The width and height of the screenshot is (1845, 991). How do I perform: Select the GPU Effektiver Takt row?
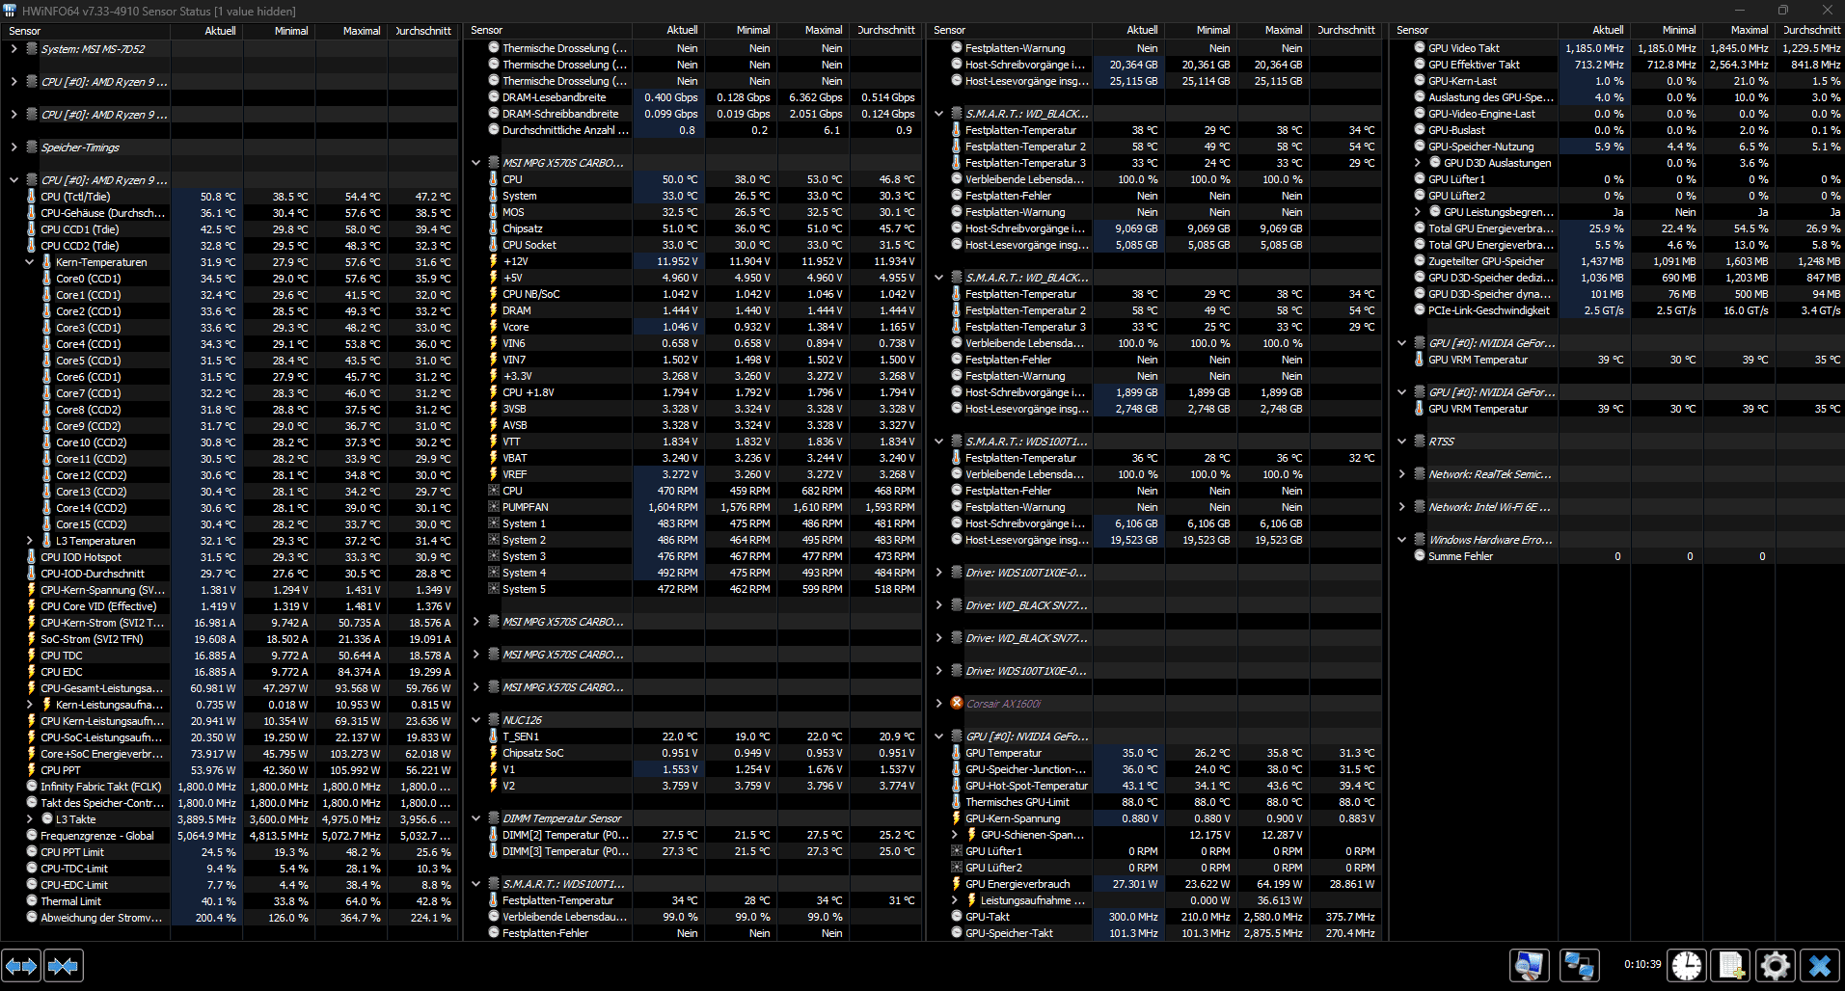click(1618, 65)
